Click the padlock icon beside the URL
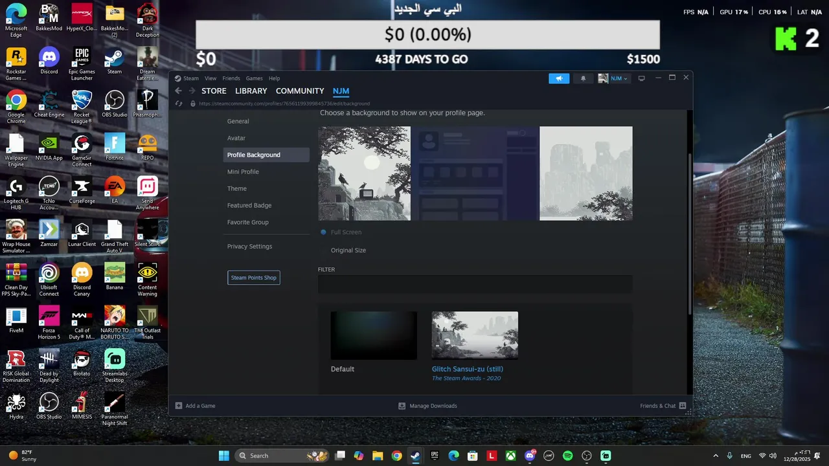The width and height of the screenshot is (829, 466). pos(192,104)
